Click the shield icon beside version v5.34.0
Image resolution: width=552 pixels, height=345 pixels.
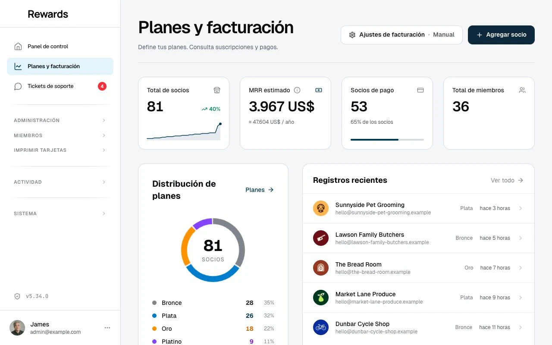[17, 296]
